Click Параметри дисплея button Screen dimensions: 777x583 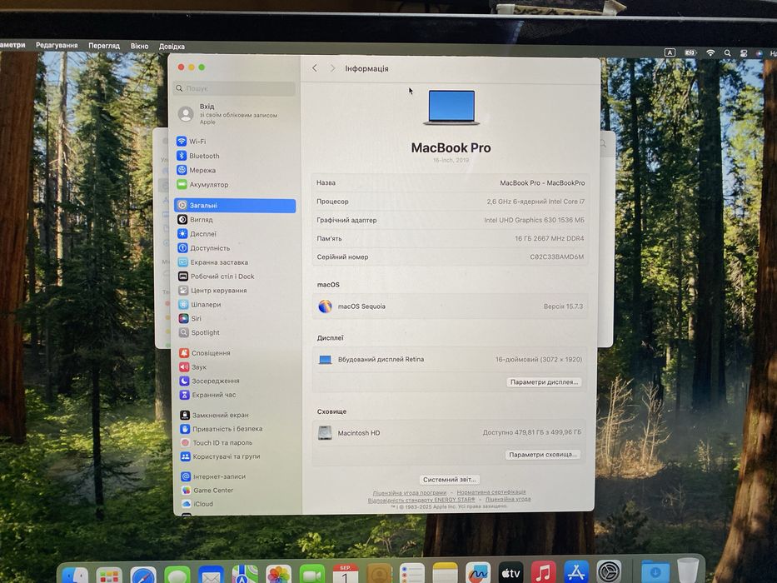pos(544,382)
